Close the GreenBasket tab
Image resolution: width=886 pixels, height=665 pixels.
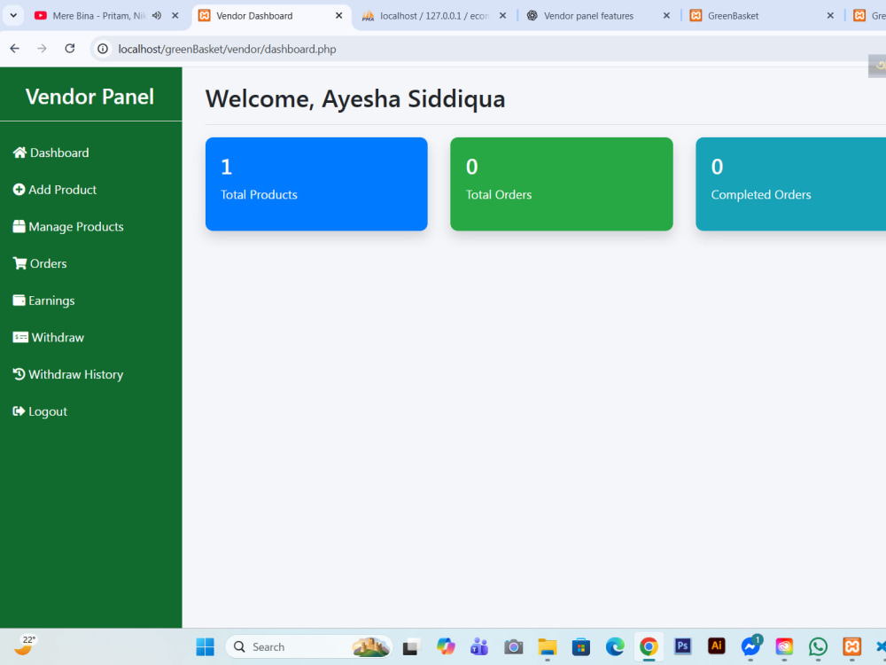(x=831, y=16)
